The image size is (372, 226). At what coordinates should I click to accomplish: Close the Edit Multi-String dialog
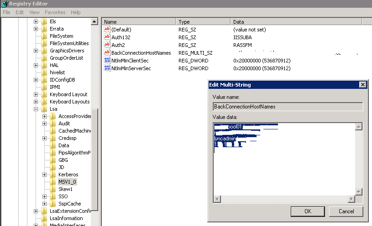coord(362,85)
